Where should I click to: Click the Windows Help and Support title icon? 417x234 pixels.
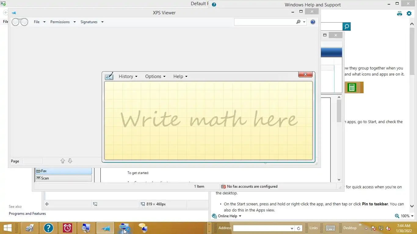tap(214, 5)
